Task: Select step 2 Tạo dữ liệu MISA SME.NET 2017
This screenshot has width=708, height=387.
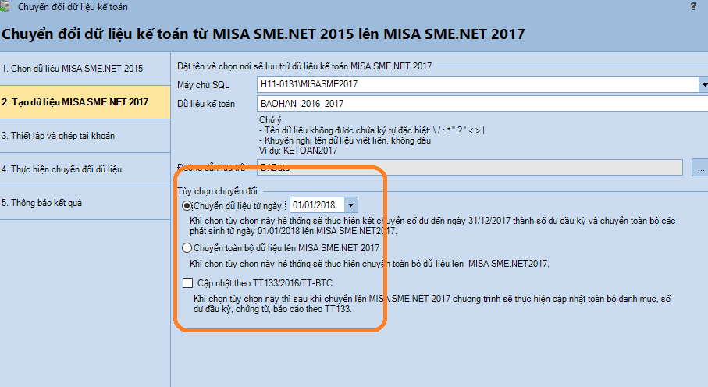Action: point(85,102)
